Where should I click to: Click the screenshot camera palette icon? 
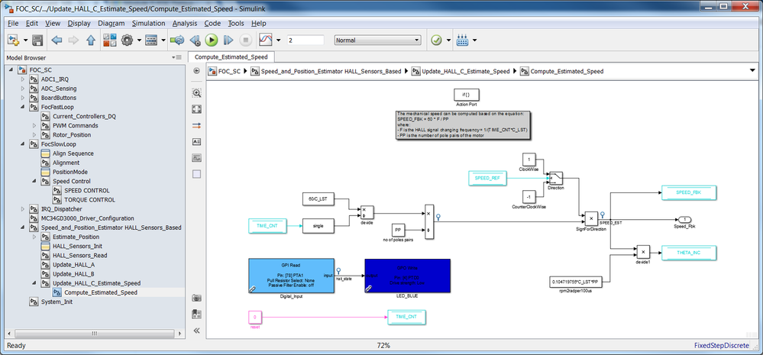[x=196, y=298]
